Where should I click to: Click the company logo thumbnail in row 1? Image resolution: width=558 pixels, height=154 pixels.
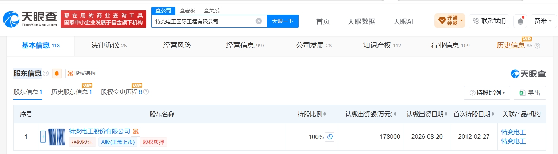[57, 137]
